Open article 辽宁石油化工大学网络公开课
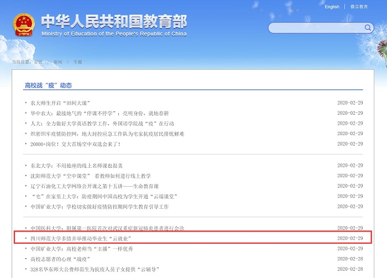Screen dimensions: 387x278 pyautogui.click(x=95, y=186)
